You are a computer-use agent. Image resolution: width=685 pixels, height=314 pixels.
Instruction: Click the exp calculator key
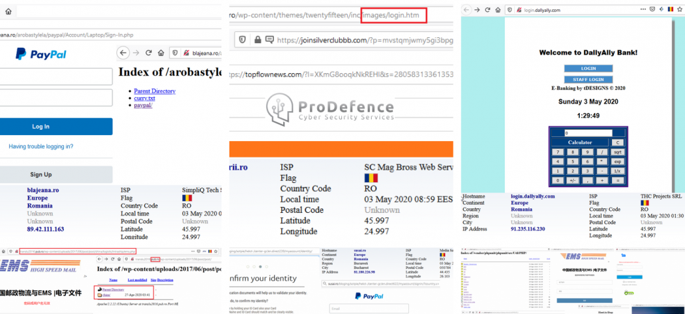(617, 162)
